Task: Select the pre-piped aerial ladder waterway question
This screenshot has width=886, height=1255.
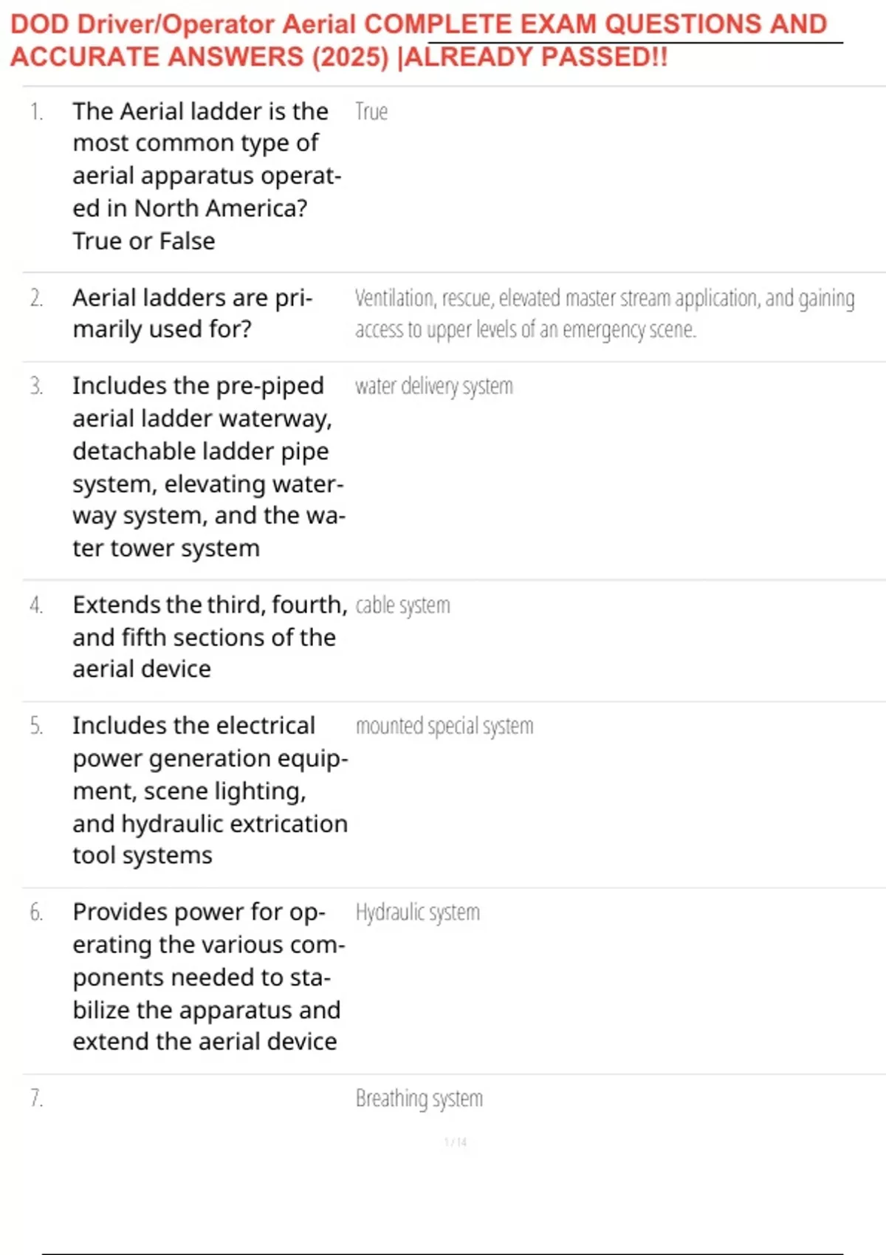Action: pos(208,467)
